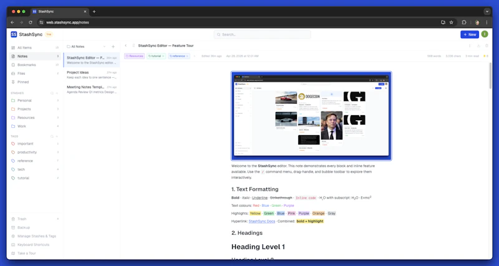Image resolution: width=499 pixels, height=266 pixels.
Task: Click the Yellow highlight sample text
Action: [255, 213]
